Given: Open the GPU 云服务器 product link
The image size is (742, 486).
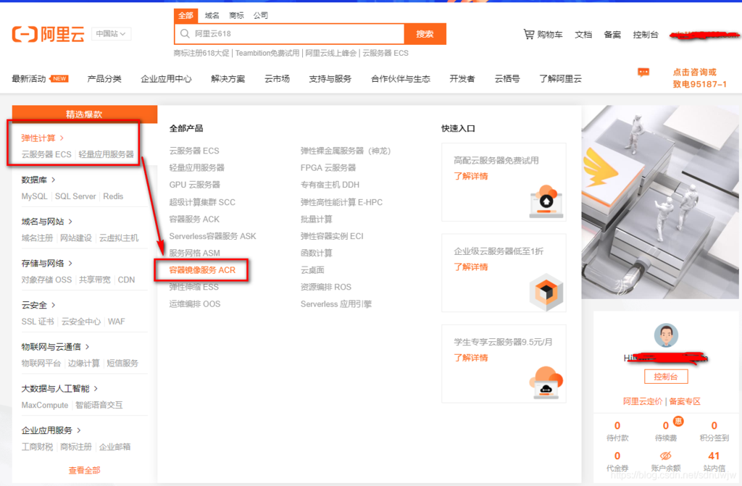Looking at the screenshot, I should click(194, 185).
